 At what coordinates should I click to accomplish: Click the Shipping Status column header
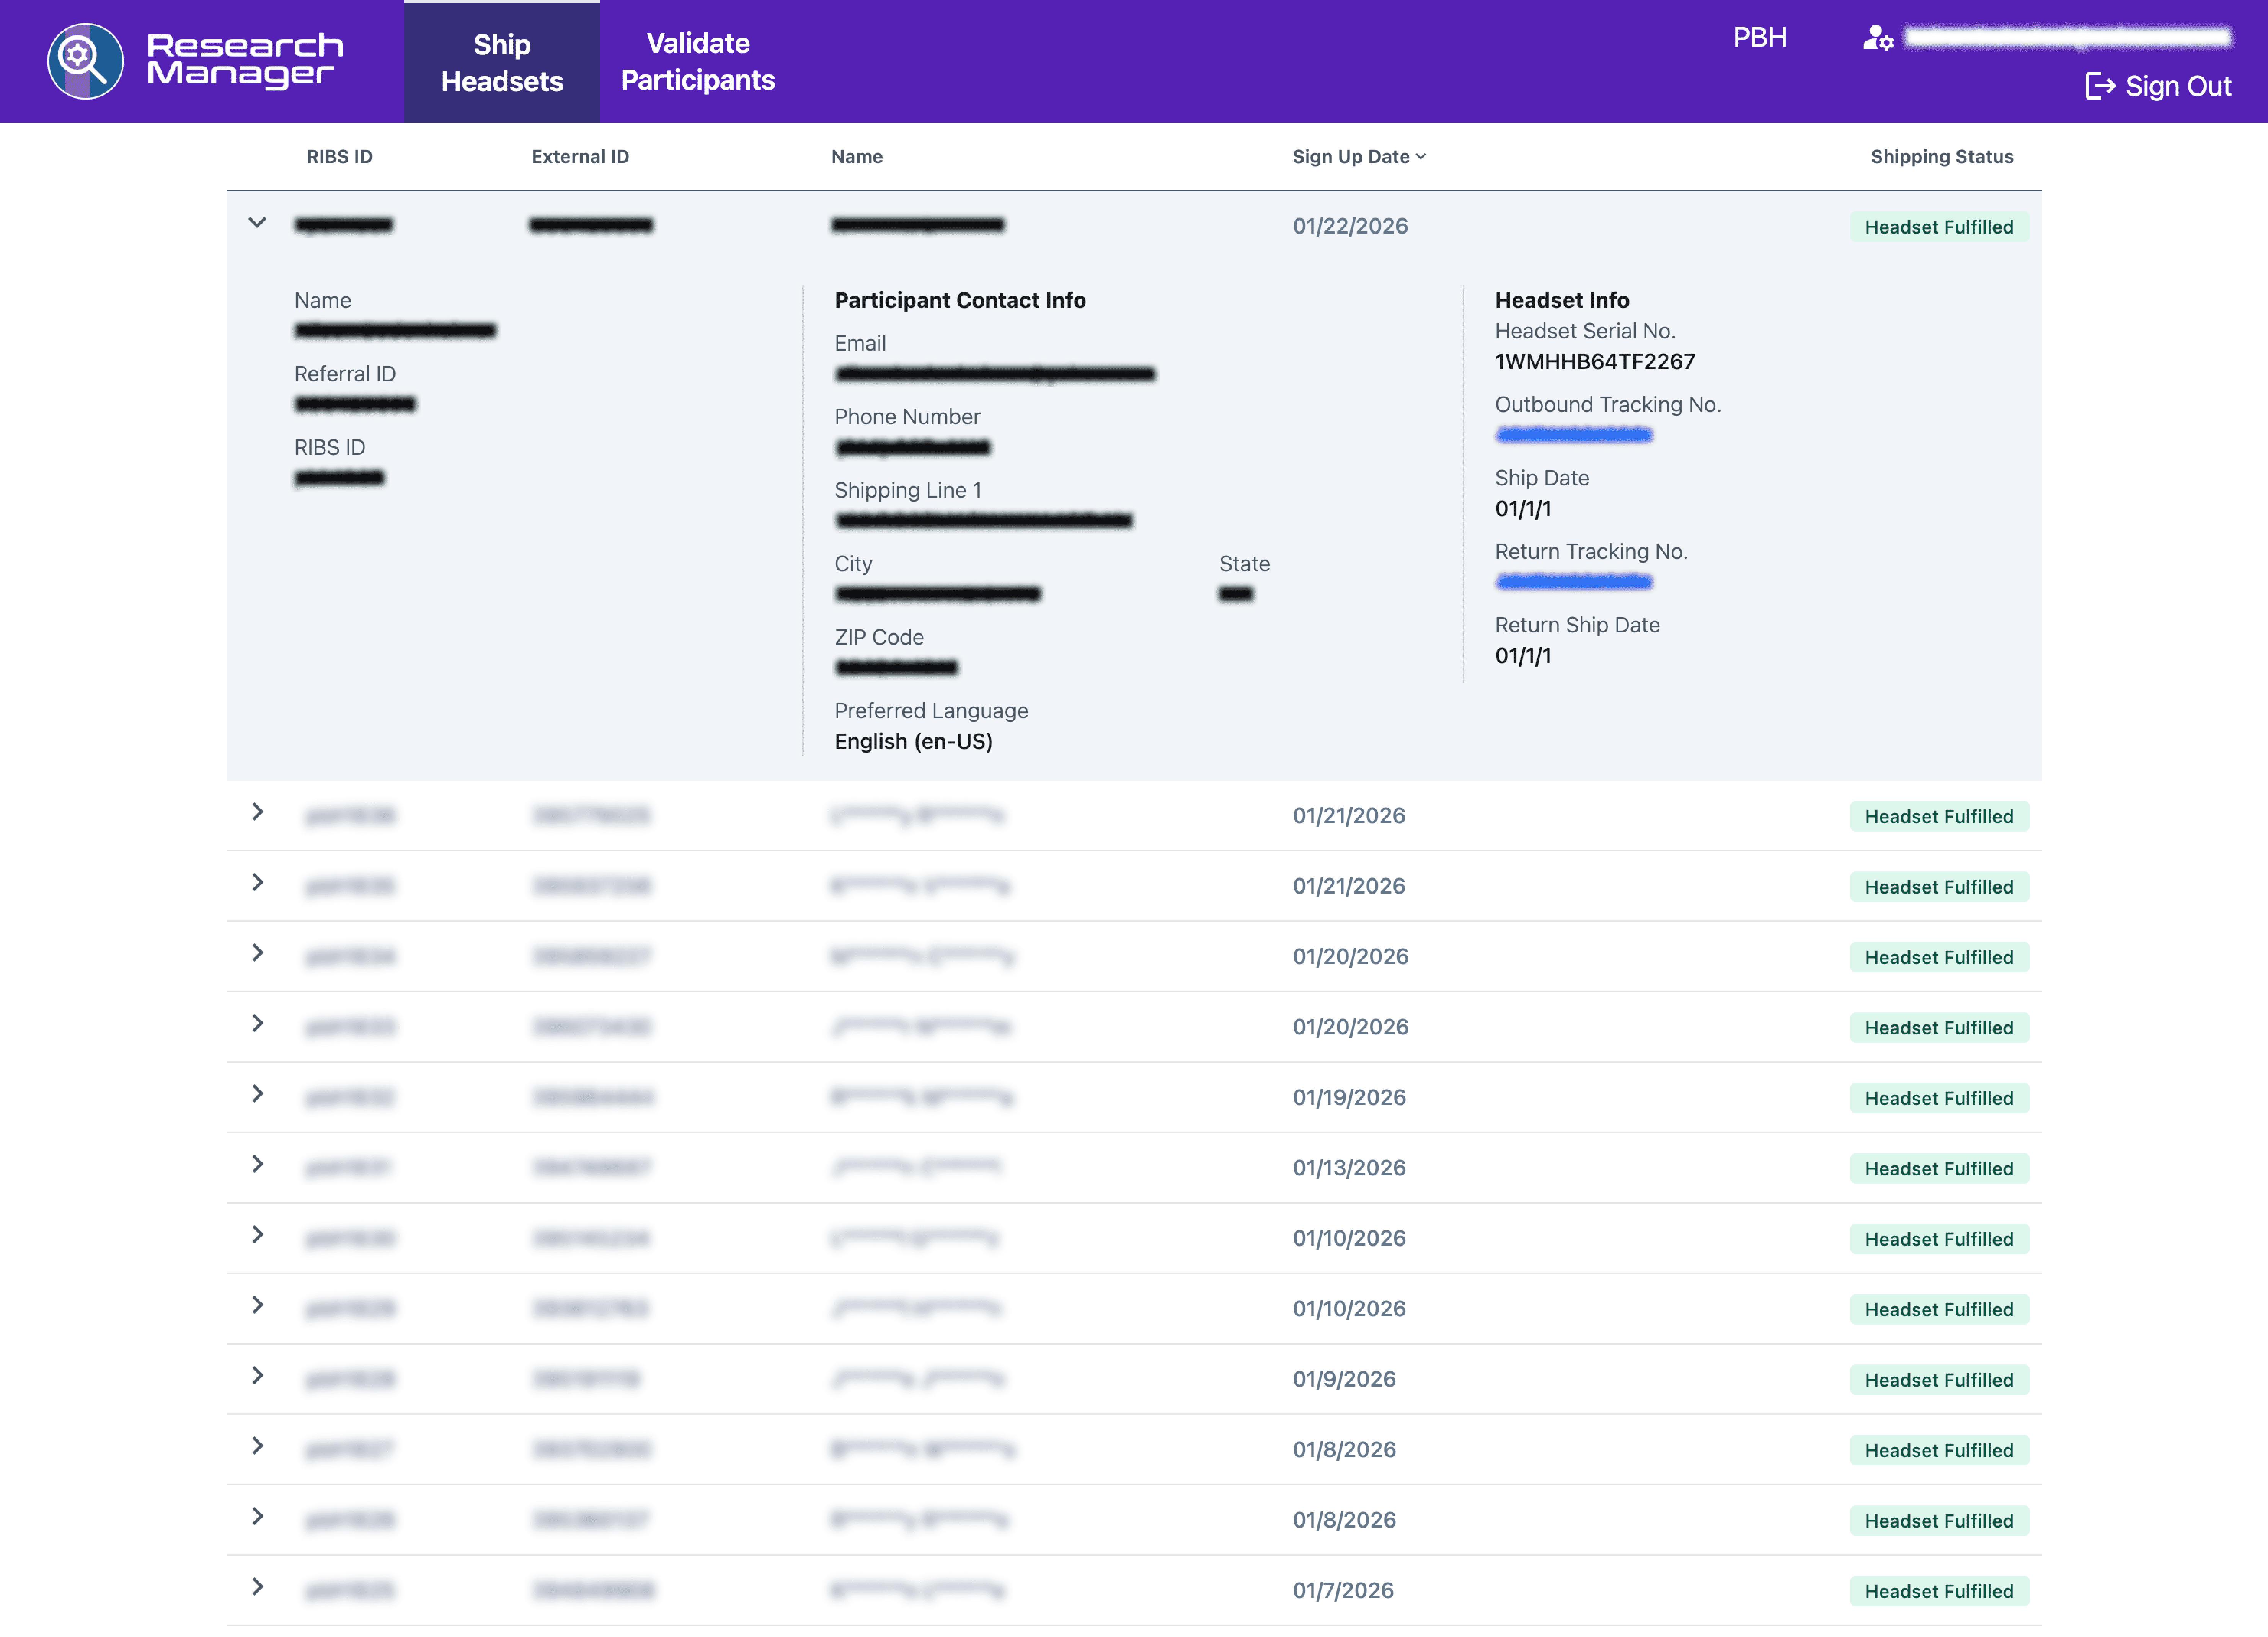pyautogui.click(x=1941, y=157)
